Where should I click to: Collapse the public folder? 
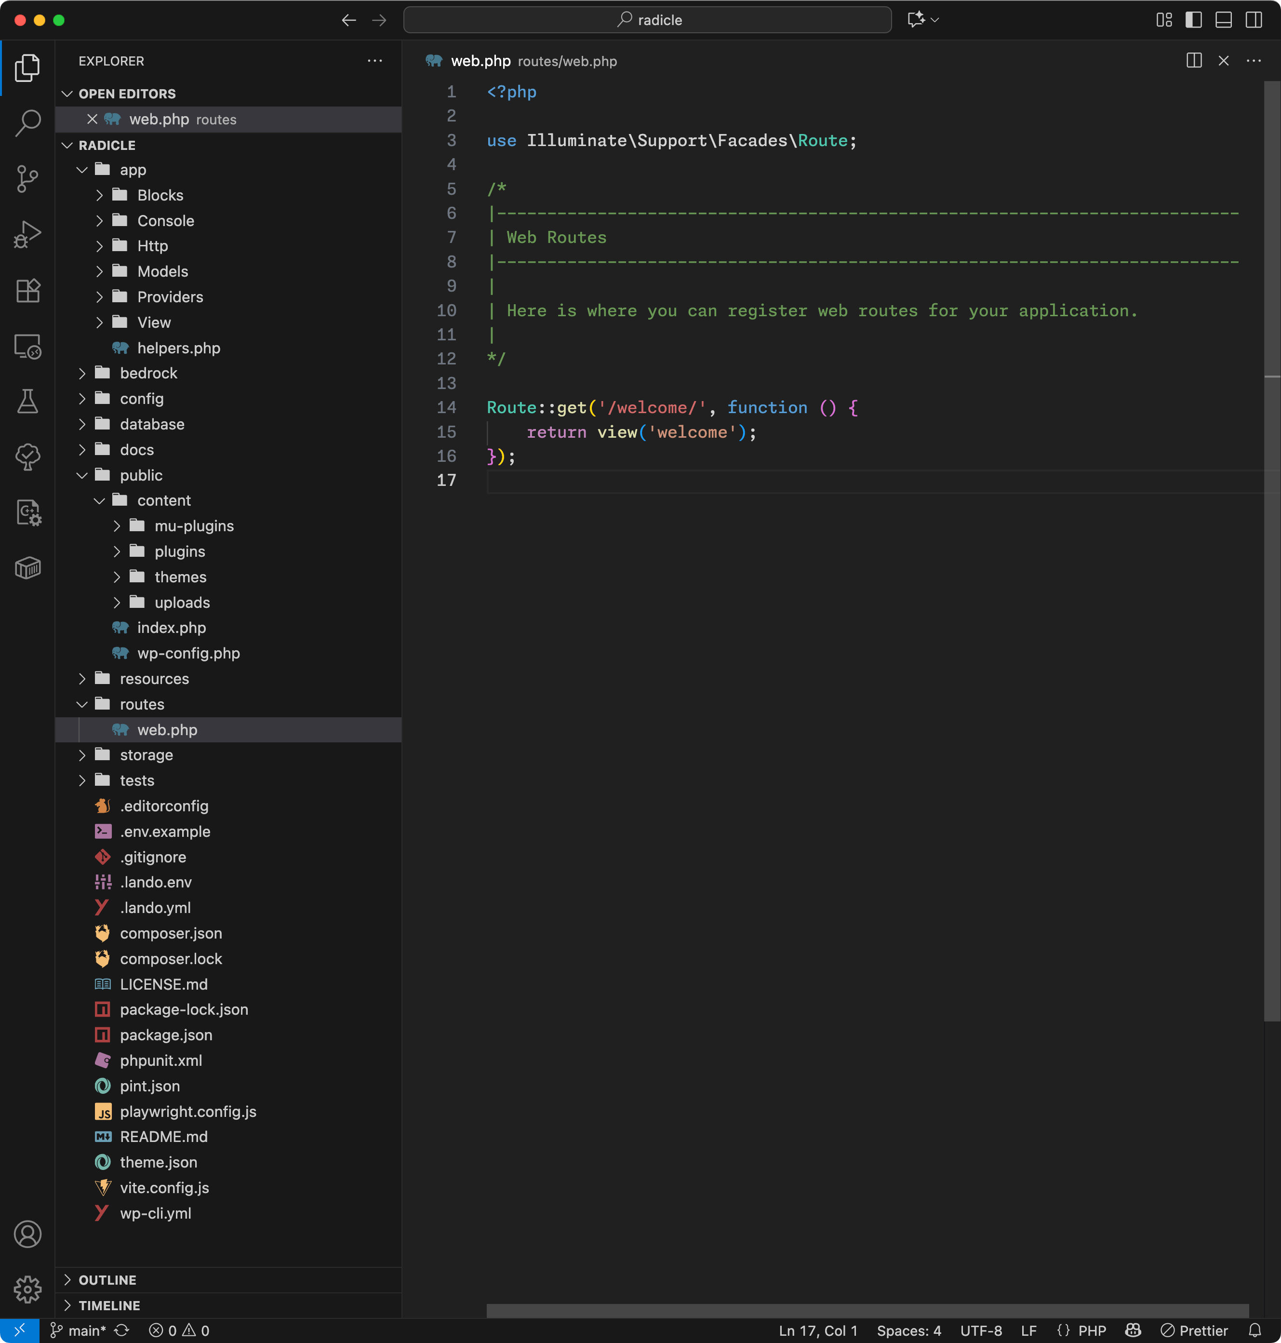point(141,475)
